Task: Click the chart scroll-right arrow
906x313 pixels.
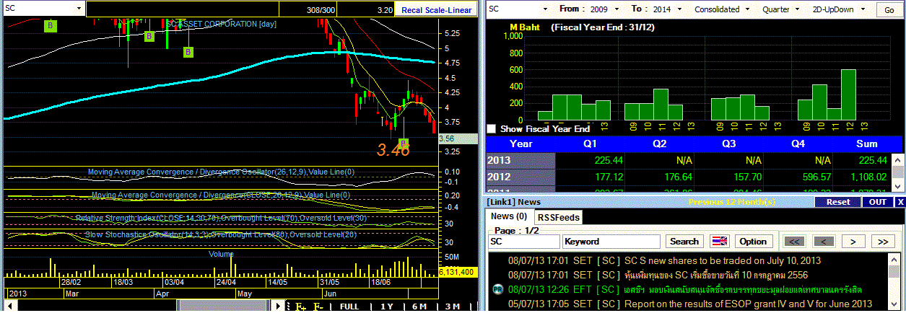Action: (279, 306)
